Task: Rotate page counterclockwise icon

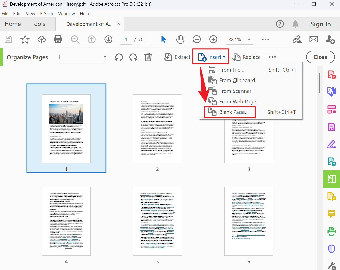Action: [119, 57]
